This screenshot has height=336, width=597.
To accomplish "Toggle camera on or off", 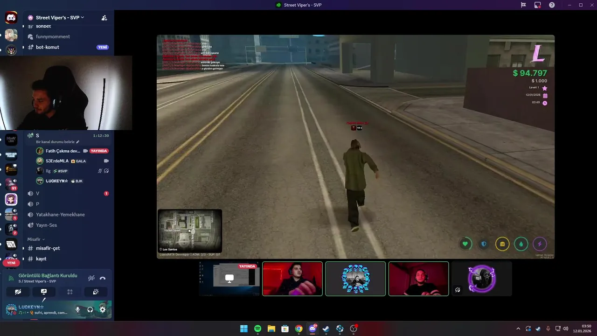I will (18, 292).
